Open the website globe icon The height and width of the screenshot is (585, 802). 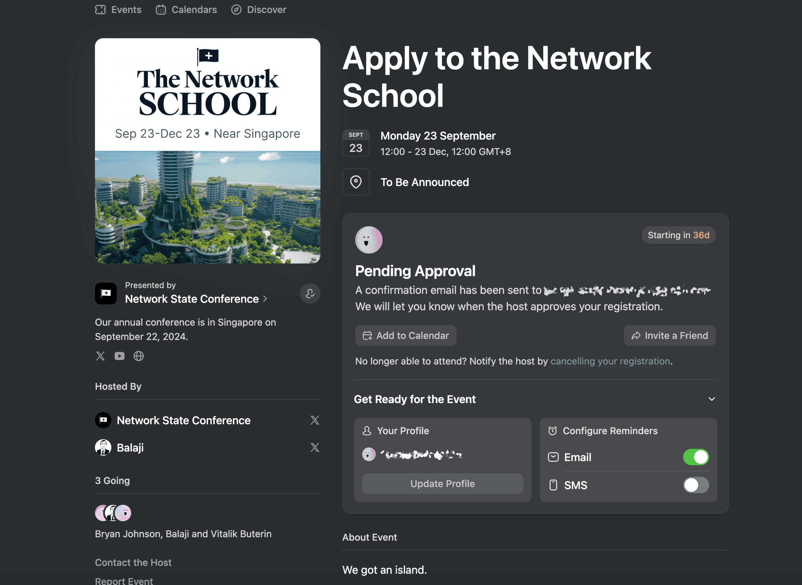(139, 356)
